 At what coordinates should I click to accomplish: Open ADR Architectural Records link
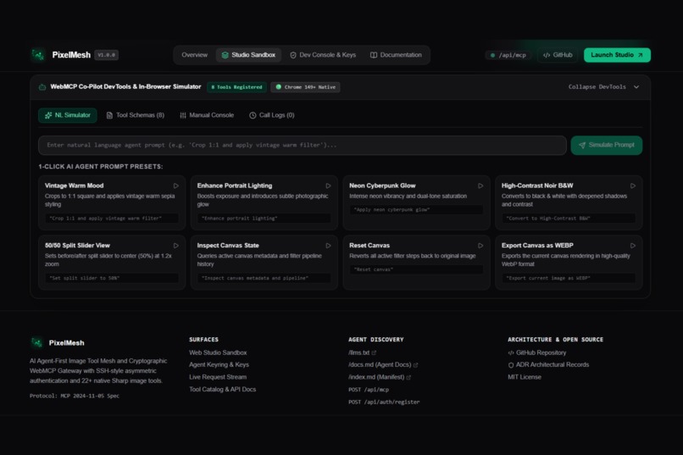coord(548,365)
